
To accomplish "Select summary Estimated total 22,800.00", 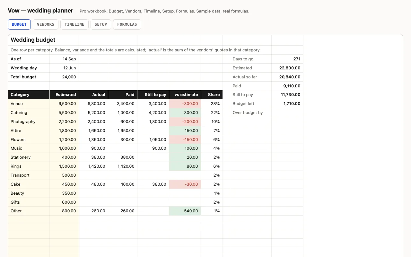I will tap(287, 68).
